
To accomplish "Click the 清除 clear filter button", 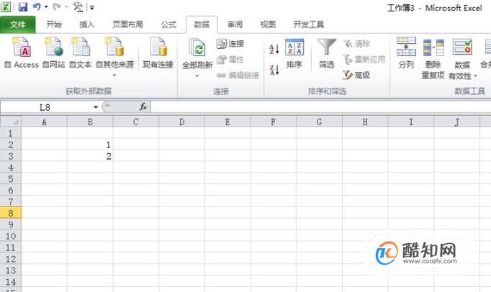I will [x=356, y=43].
